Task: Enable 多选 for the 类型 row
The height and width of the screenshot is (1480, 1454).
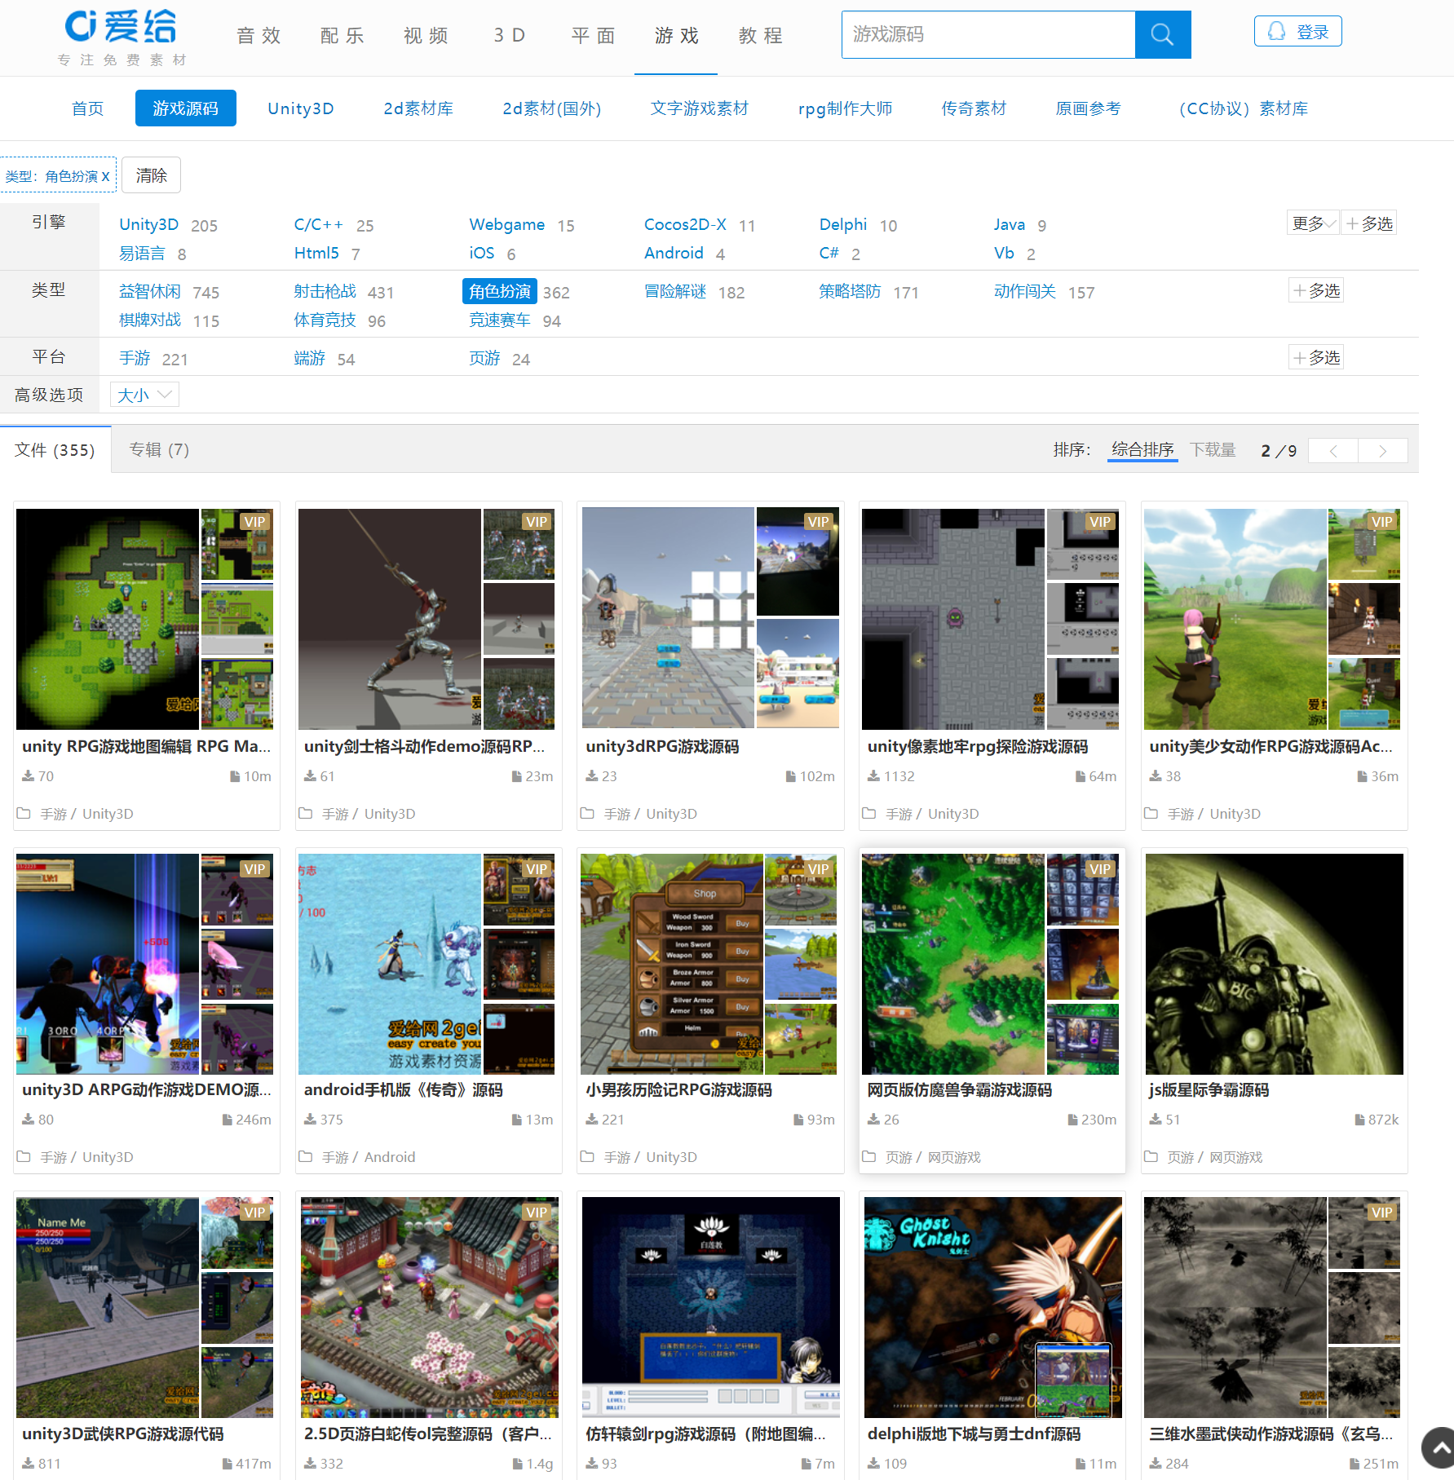Action: 1316,290
